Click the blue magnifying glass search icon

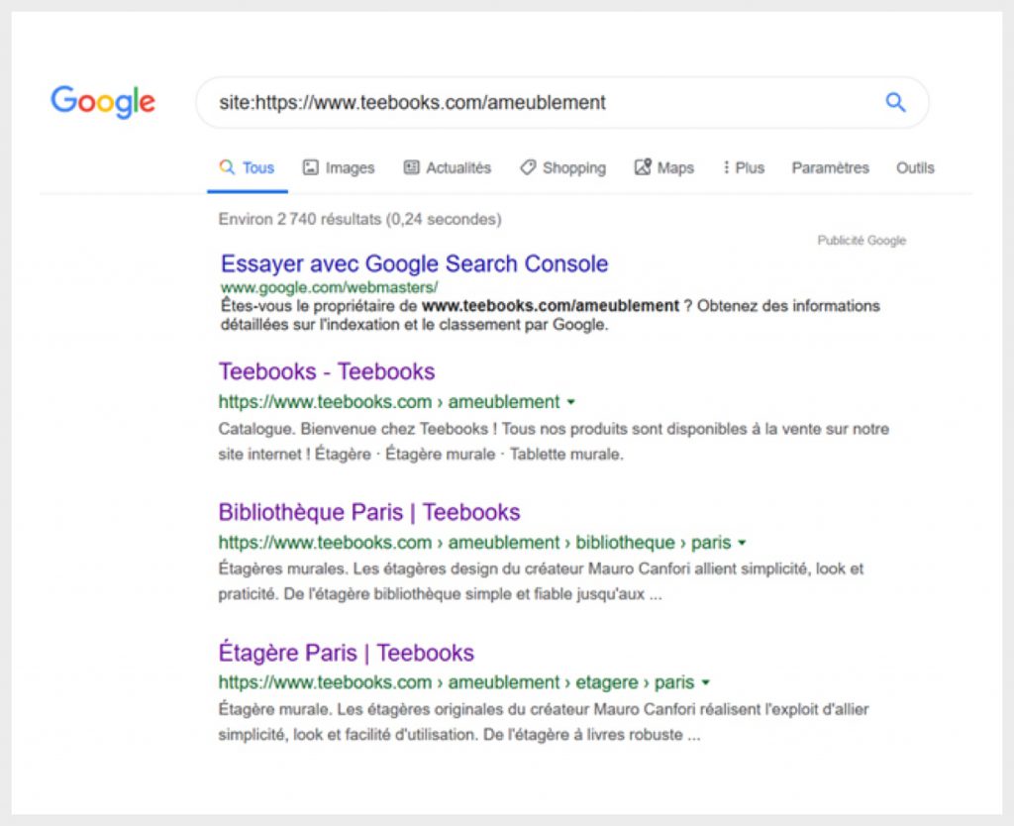pyautogui.click(x=895, y=102)
